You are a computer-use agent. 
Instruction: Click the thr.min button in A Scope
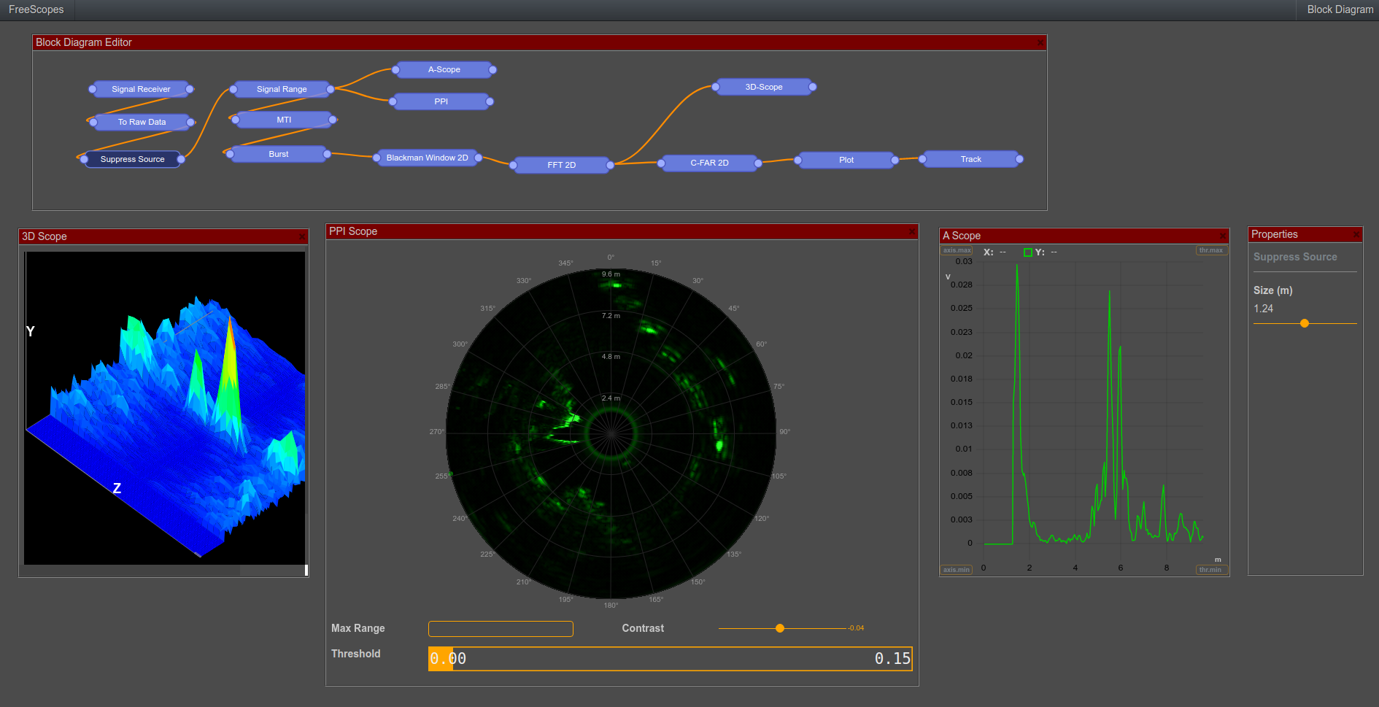pos(1211,570)
